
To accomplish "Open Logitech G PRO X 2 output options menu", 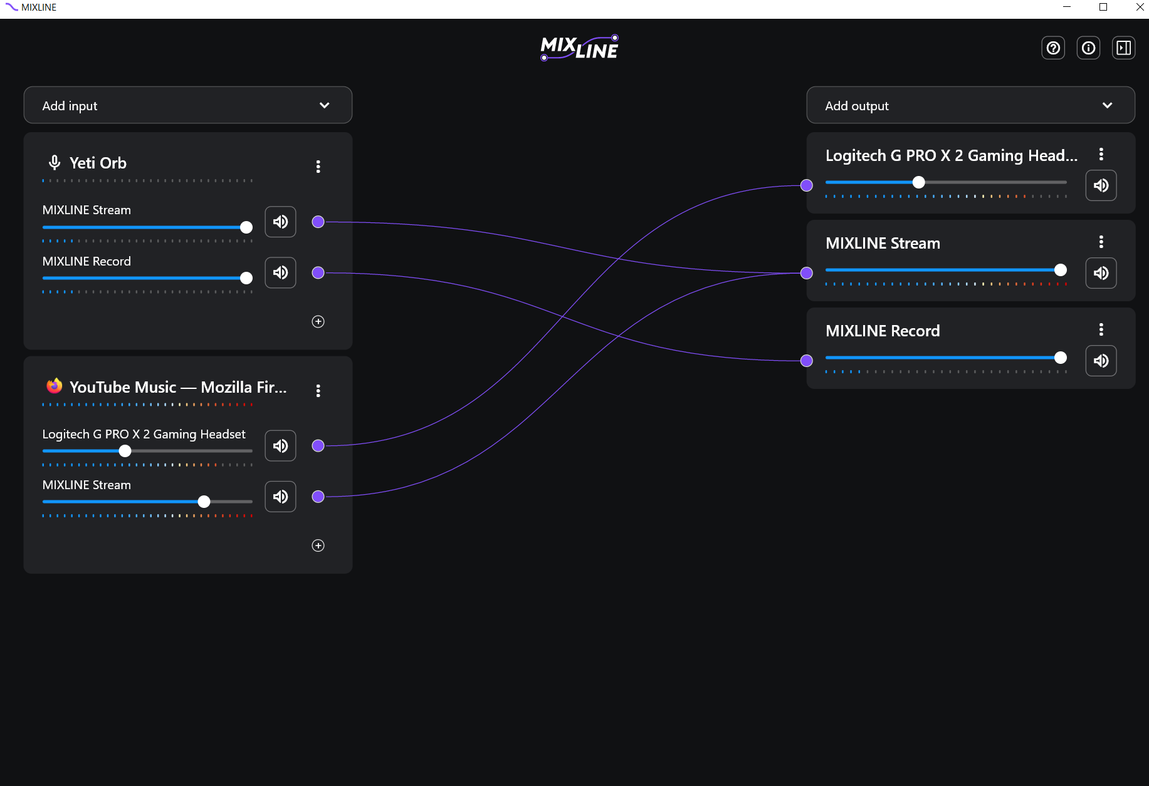I will pyautogui.click(x=1101, y=154).
